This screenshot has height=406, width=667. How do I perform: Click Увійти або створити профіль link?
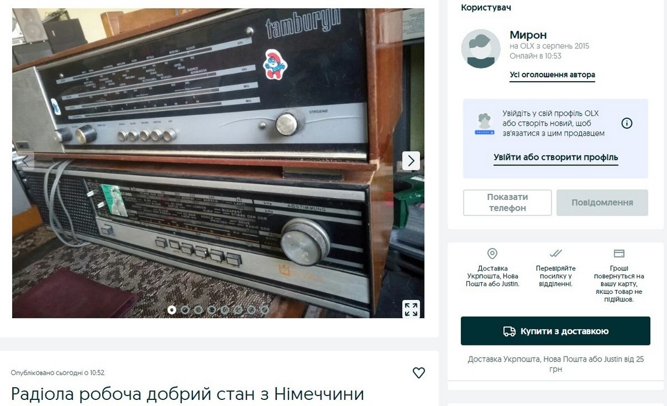pyautogui.click(x=556, y=158)
